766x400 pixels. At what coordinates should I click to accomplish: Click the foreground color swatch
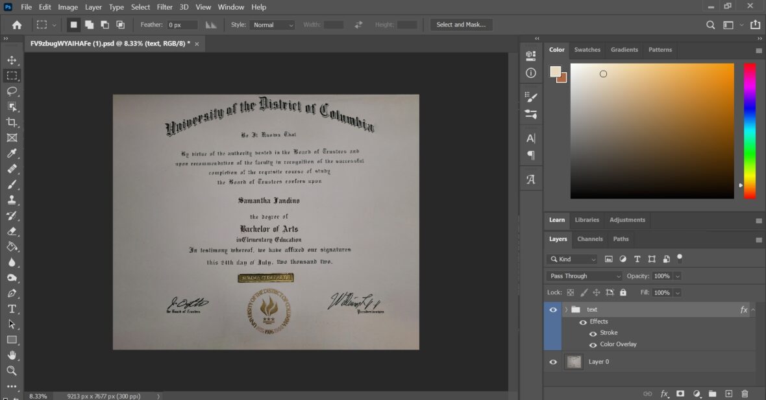click(x=555, y=72)
